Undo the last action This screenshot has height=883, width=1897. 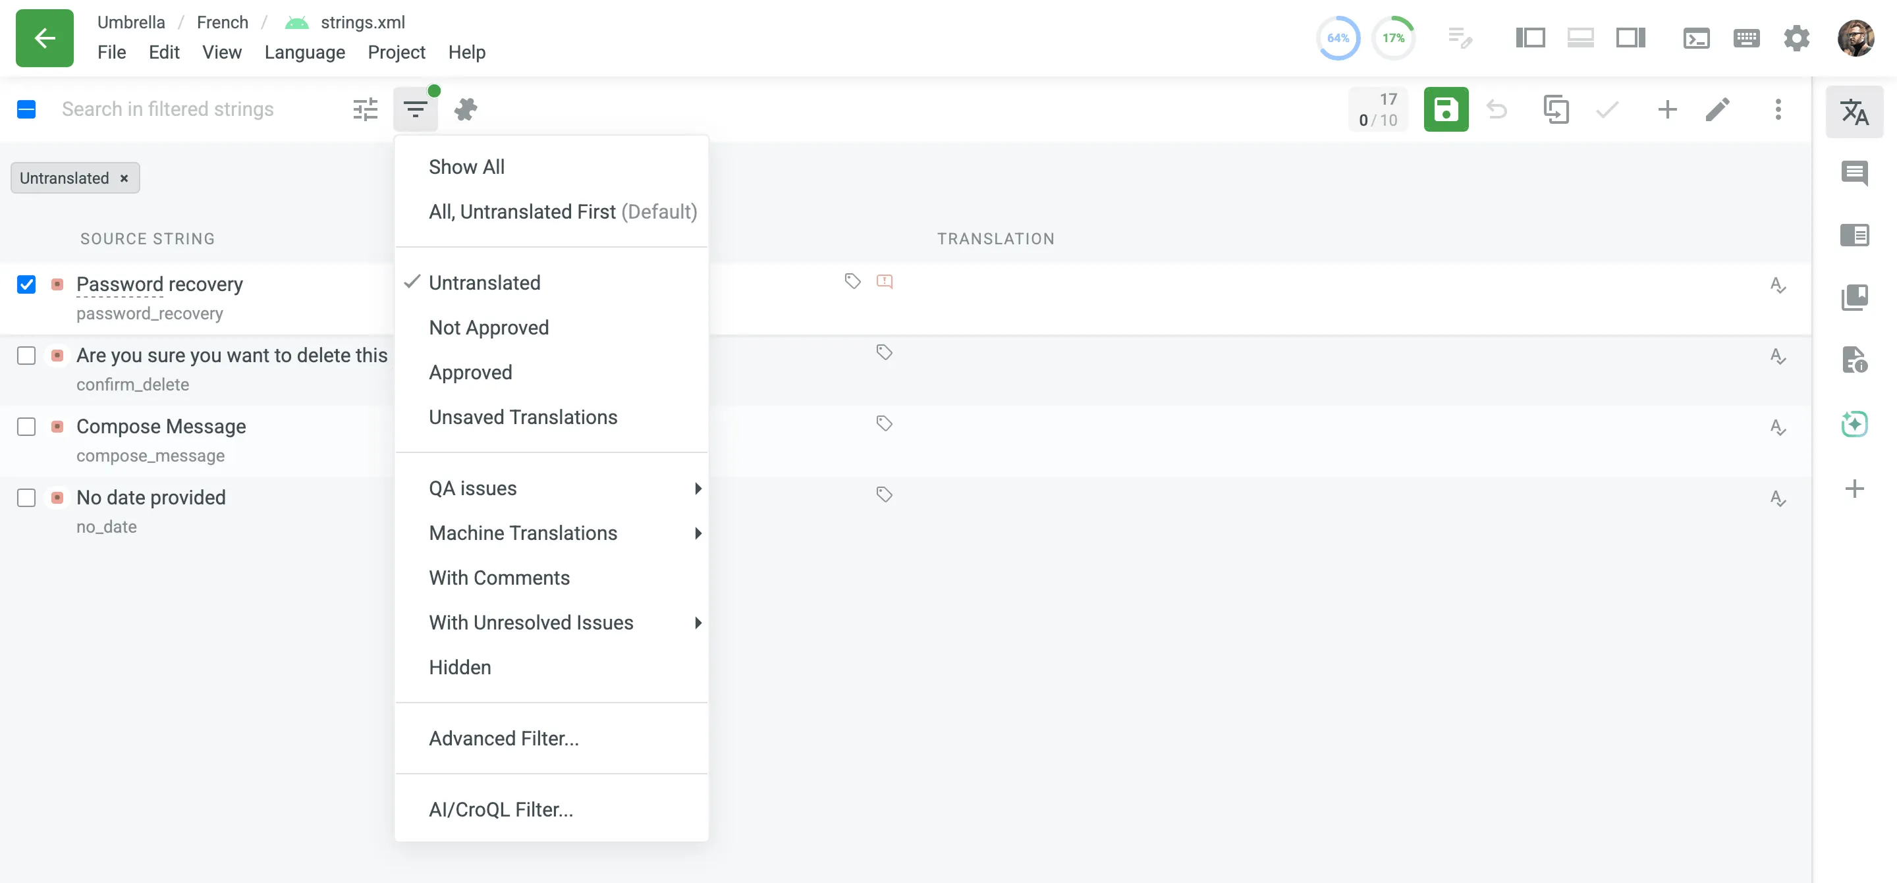tap(1497, 109)
